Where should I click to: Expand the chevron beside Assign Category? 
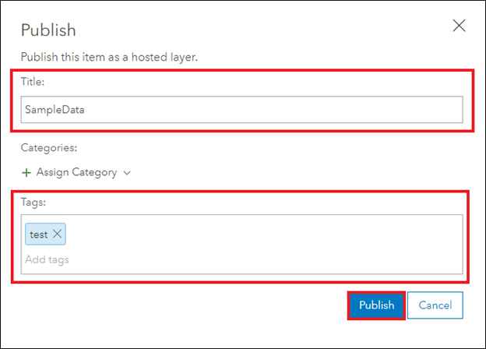tap(127, 173)
